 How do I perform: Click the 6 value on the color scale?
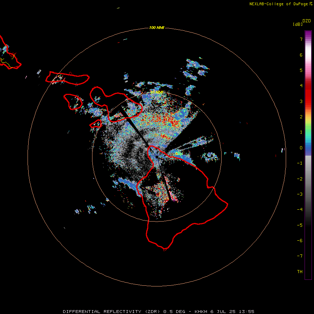(x=301, y=55)
